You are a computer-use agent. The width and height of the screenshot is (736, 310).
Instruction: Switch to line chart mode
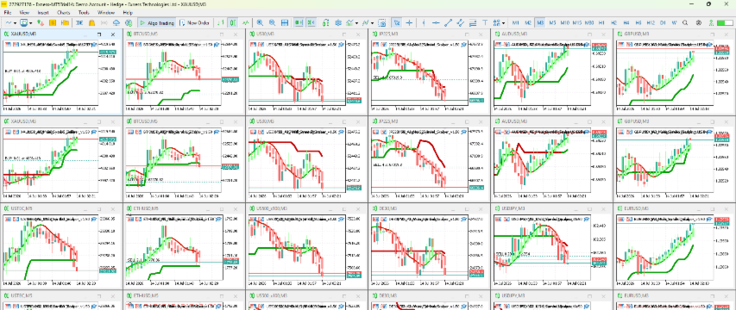click(x=246, y=22)
